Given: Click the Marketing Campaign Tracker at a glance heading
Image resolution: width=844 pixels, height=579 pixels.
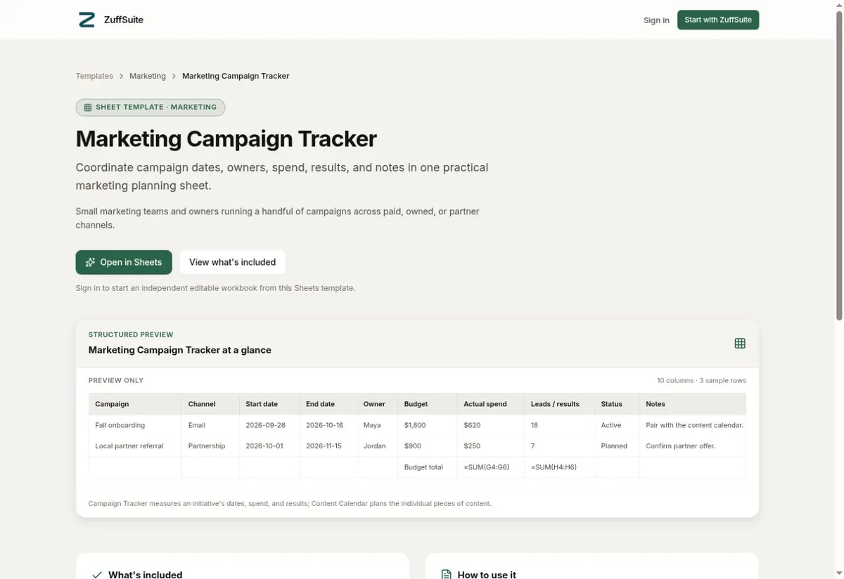Looking at the screenshot, I should [180, 350].
